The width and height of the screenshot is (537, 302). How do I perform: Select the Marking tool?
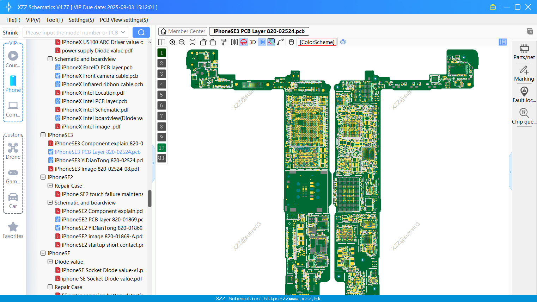coord(524,74)
